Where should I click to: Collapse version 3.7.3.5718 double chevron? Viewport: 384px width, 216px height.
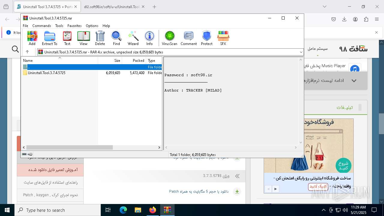[x=238, y=176]
